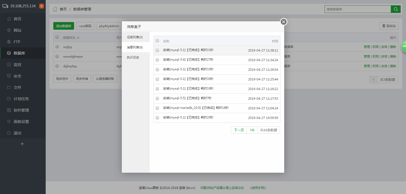Open the 任务列表(0) tab
This screenshot has height=194, width=406.
pos(136,37)
